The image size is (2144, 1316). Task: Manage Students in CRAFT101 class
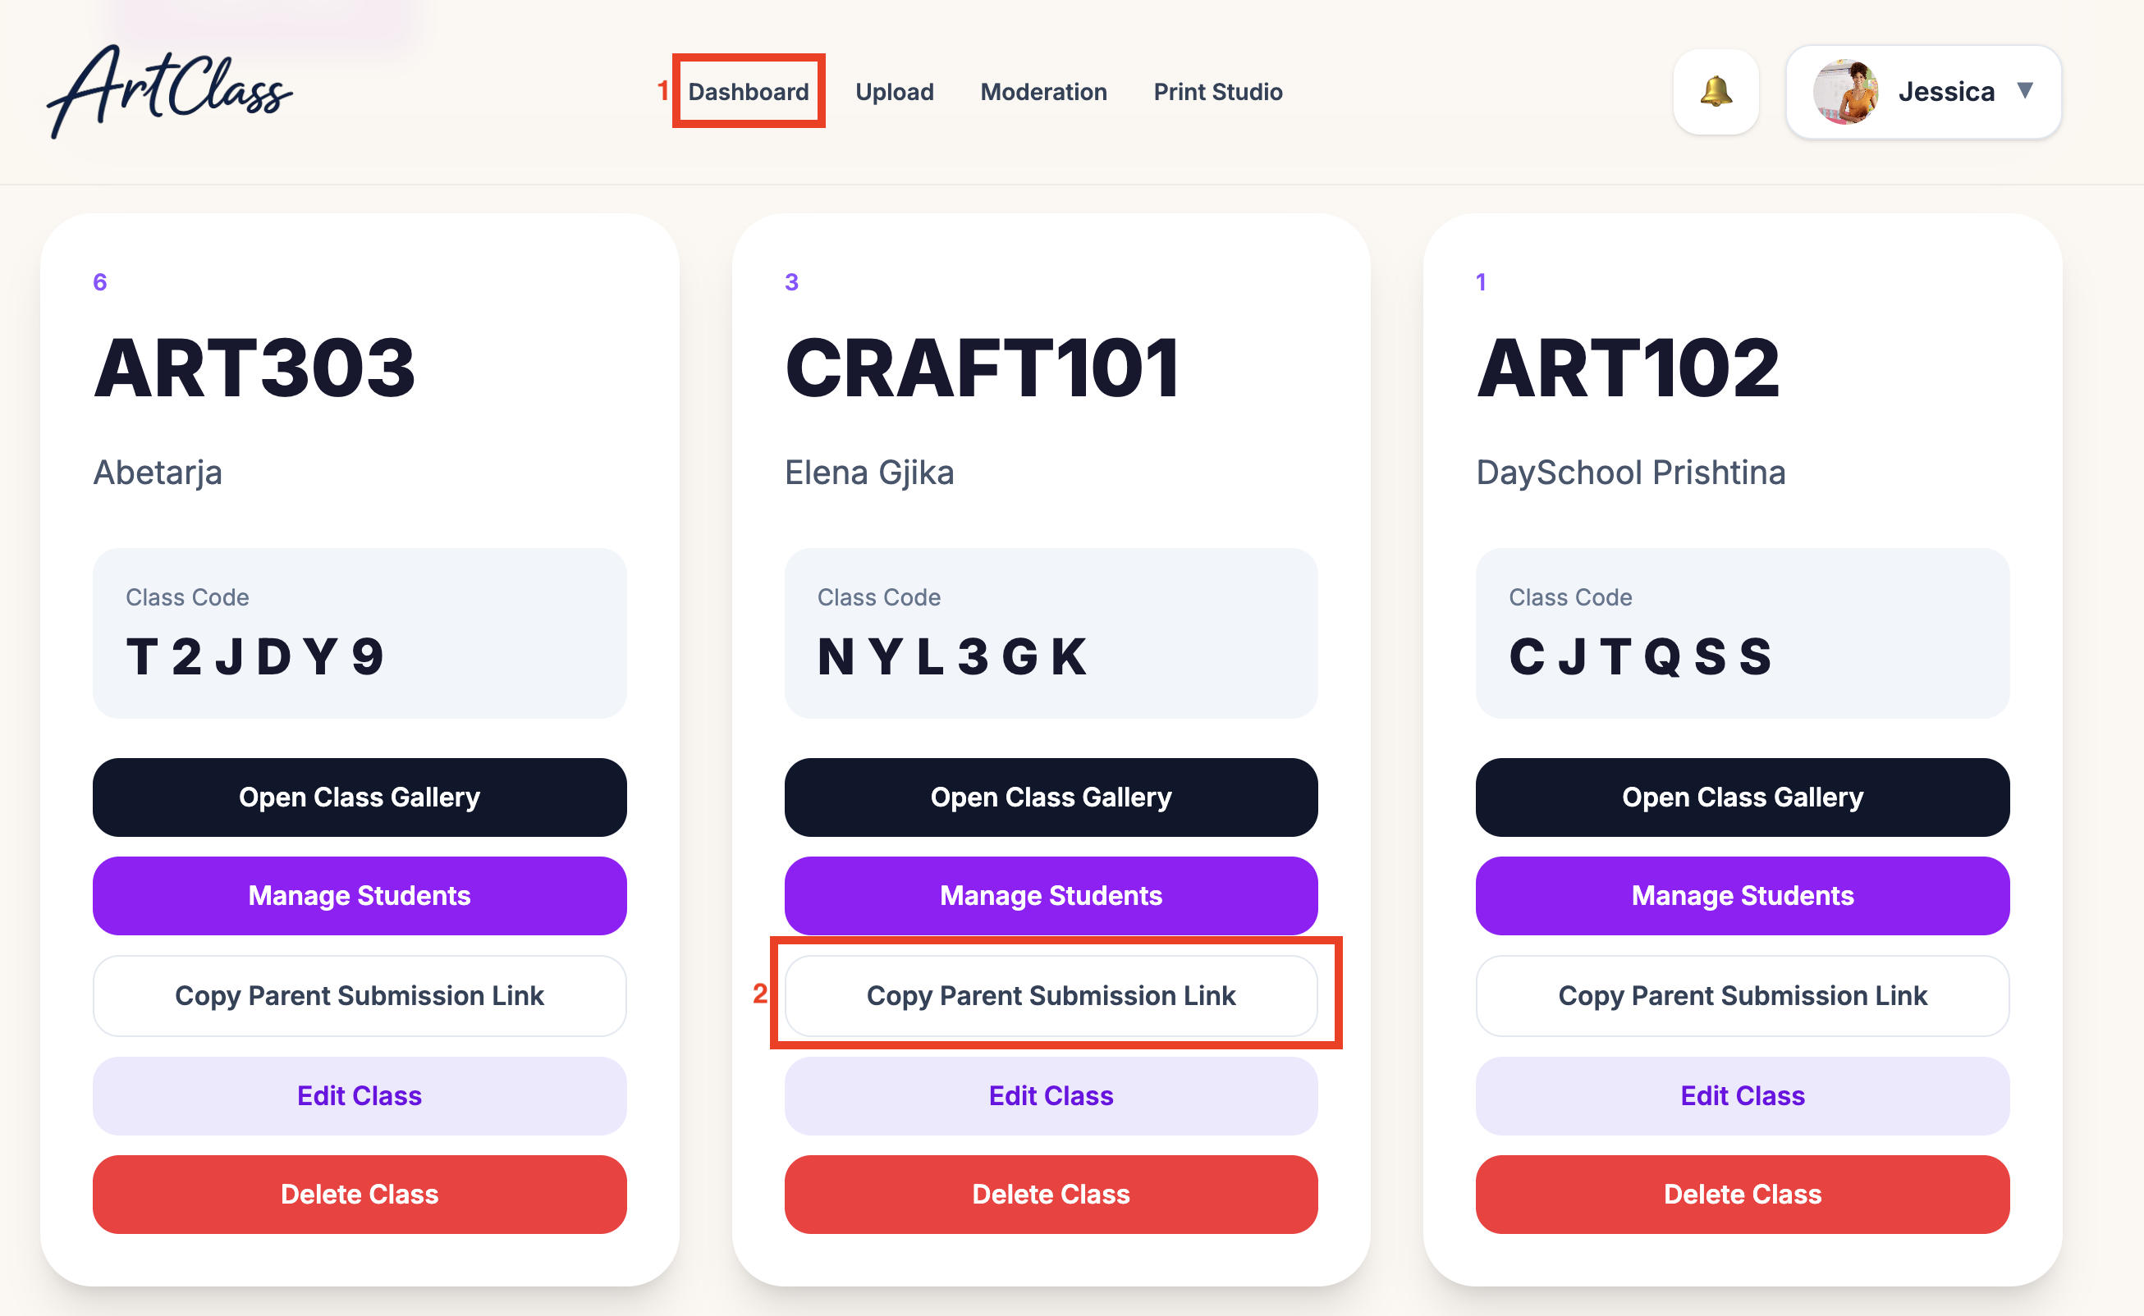(1051, 896)
